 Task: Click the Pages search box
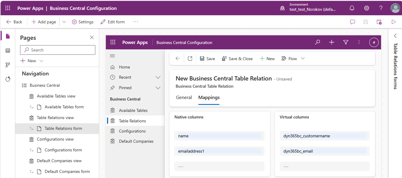[58, 50]
